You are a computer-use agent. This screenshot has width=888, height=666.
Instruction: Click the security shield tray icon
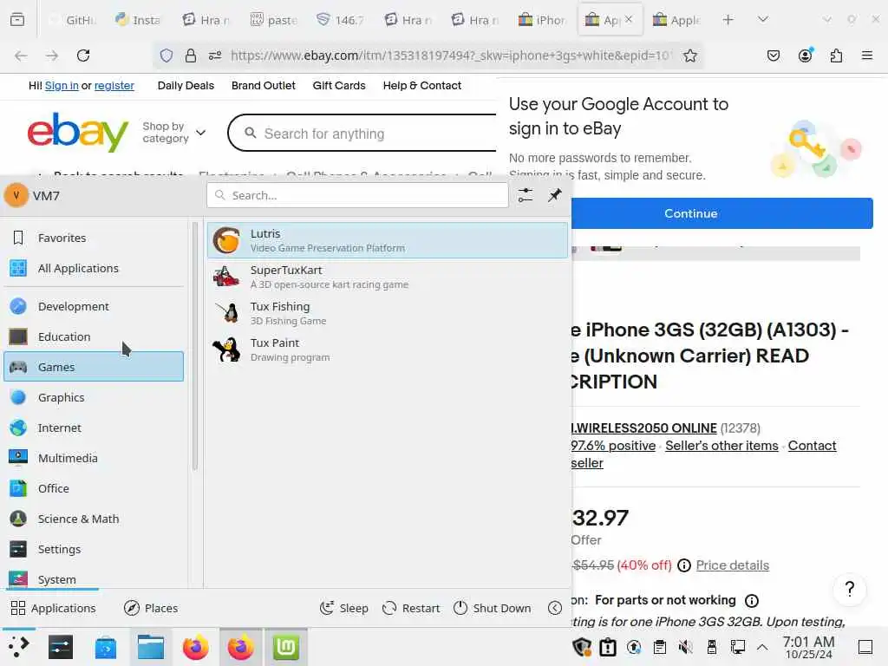pos(582,647)
